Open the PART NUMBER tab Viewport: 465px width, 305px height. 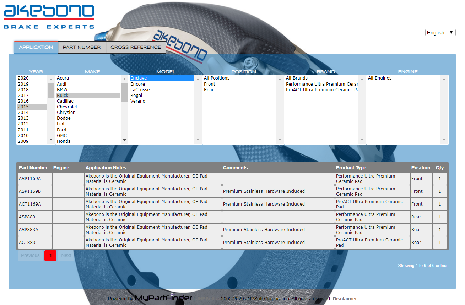pyautogui.click(x=82, y=47)
